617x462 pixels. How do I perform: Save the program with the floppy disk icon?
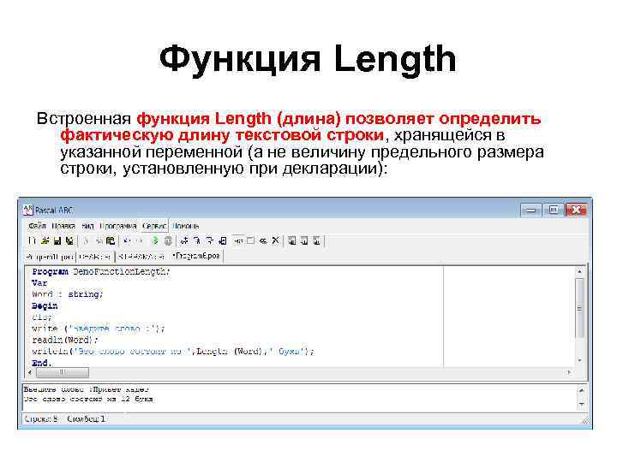[x=57, y=240]
